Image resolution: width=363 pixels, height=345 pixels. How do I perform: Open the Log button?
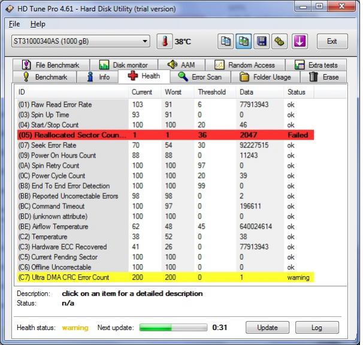point(317,328)
